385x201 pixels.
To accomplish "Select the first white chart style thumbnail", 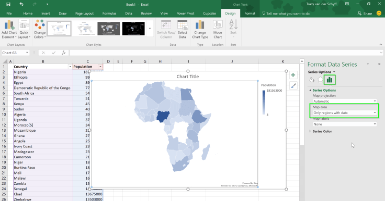I will click(x=59, y=28).
